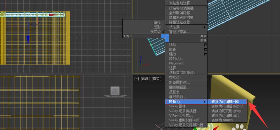This screenshot has height=130, width=280.
Task: Click the 变换 quad title label
Action: 203,40
